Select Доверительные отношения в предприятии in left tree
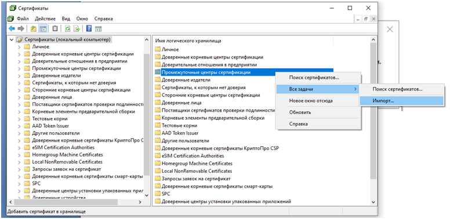450x219 pixels. click(79, 61)
